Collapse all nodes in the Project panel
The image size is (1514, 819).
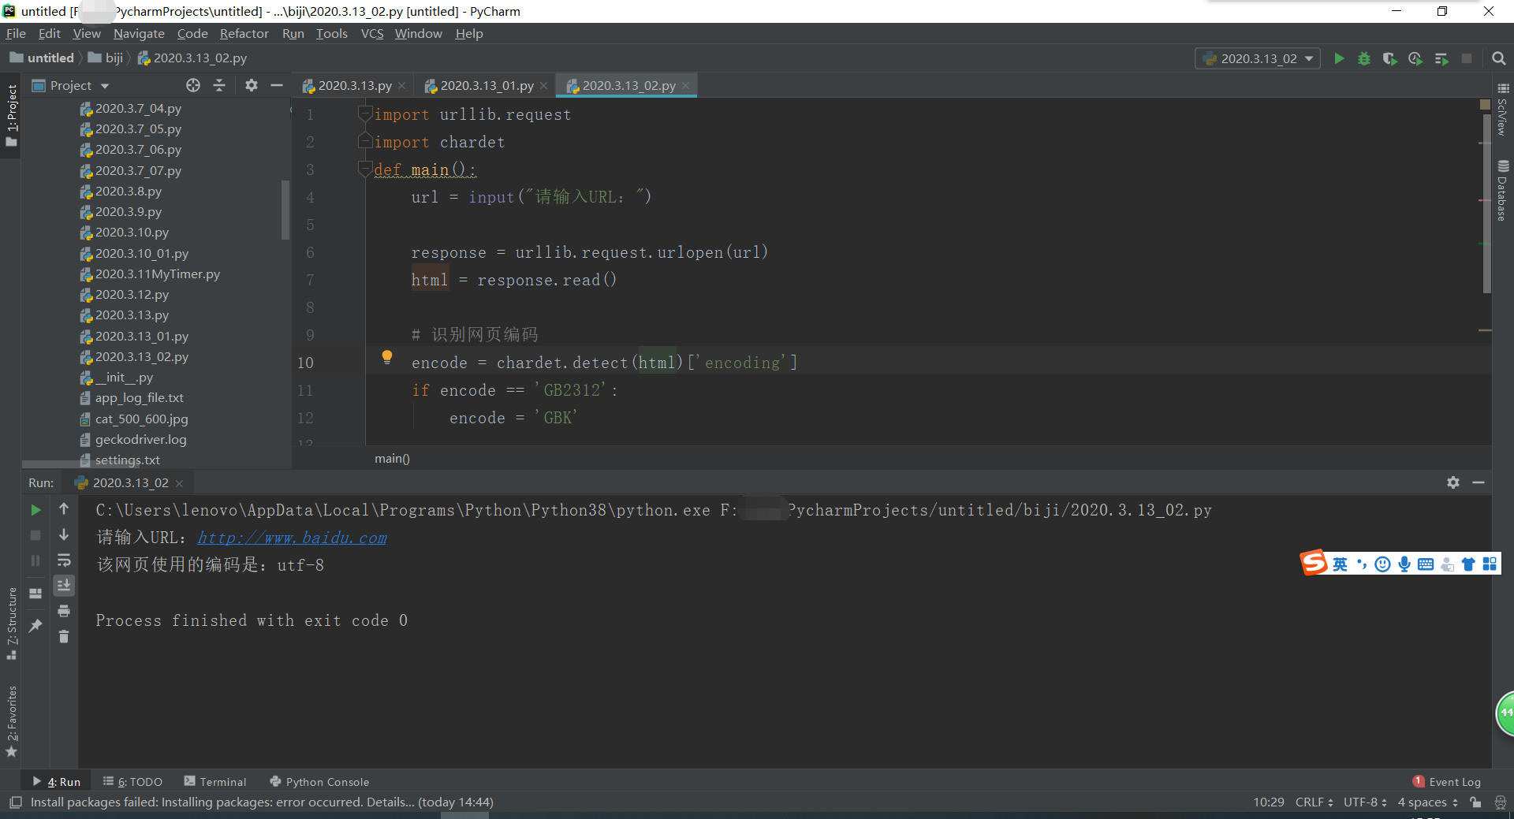219,85
